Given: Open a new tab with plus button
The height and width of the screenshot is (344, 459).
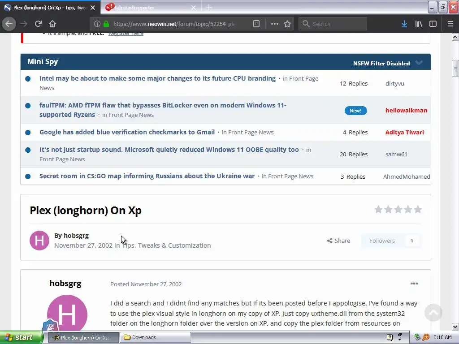Looking at the screenshot, I should 209,7.
